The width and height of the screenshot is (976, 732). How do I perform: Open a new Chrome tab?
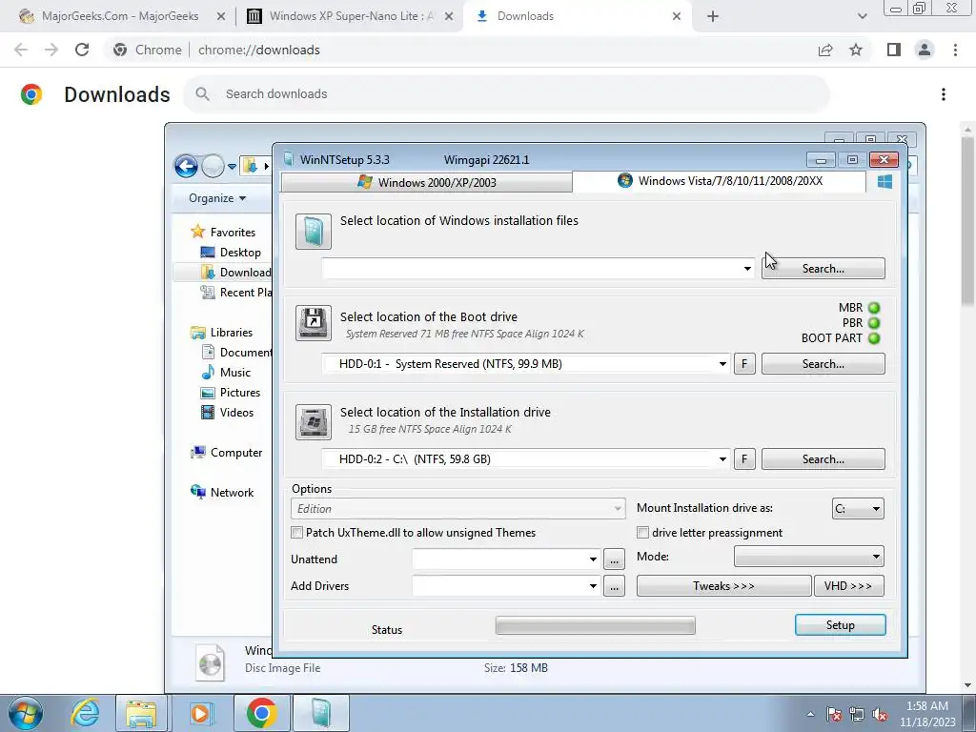(x=713, y=17)
